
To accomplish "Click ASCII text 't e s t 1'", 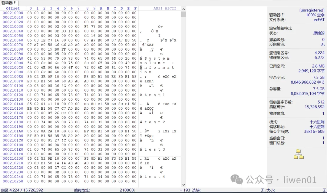I will tap(154, 95).
